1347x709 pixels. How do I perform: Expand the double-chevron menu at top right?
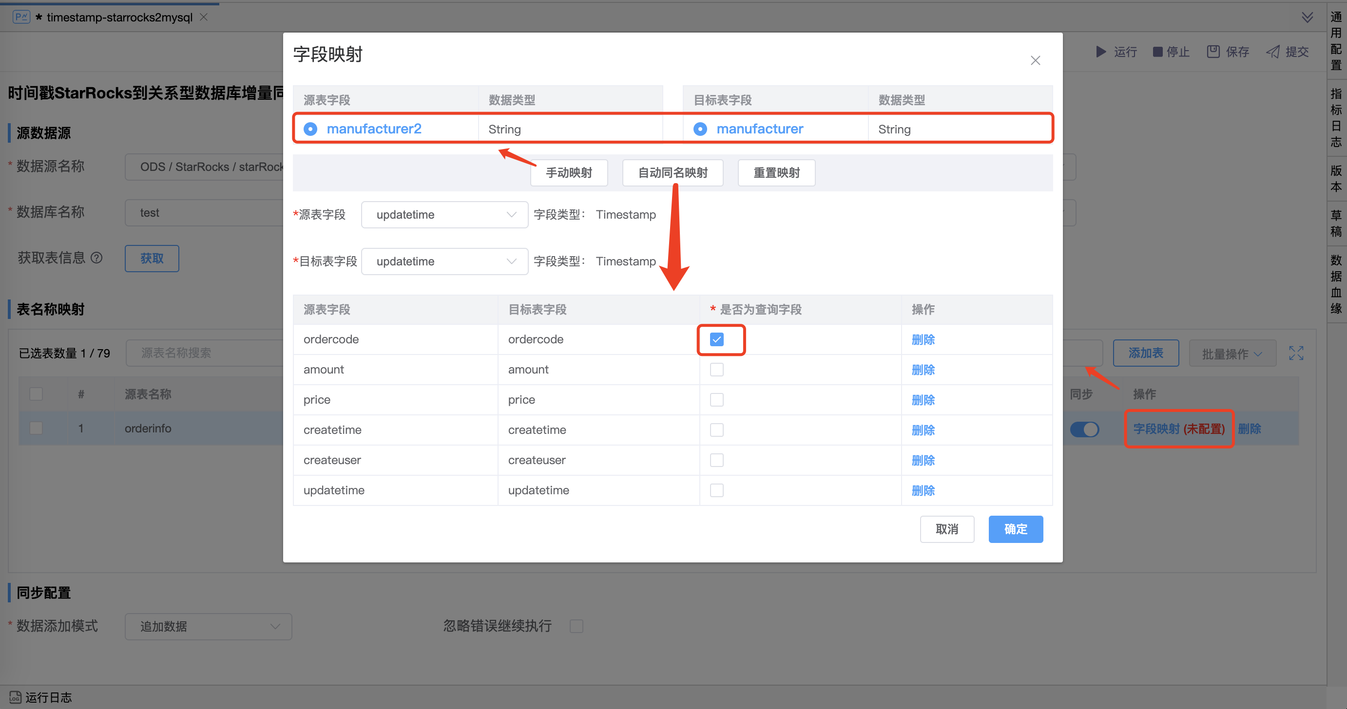click(1307, 18)
